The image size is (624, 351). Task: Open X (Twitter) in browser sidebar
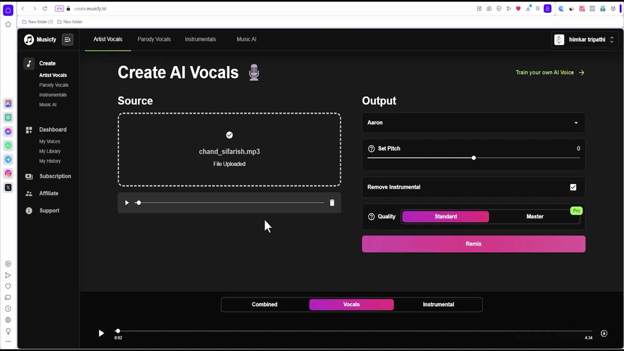pos(8,188)
